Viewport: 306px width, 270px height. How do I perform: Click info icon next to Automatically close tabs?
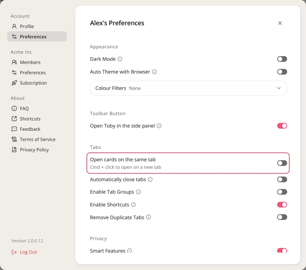(x=150, y=179)
